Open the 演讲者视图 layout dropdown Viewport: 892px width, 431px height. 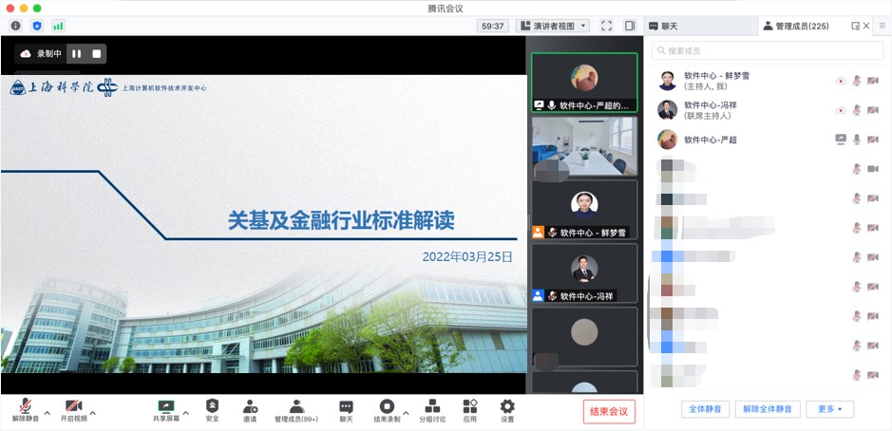point(552,27)
